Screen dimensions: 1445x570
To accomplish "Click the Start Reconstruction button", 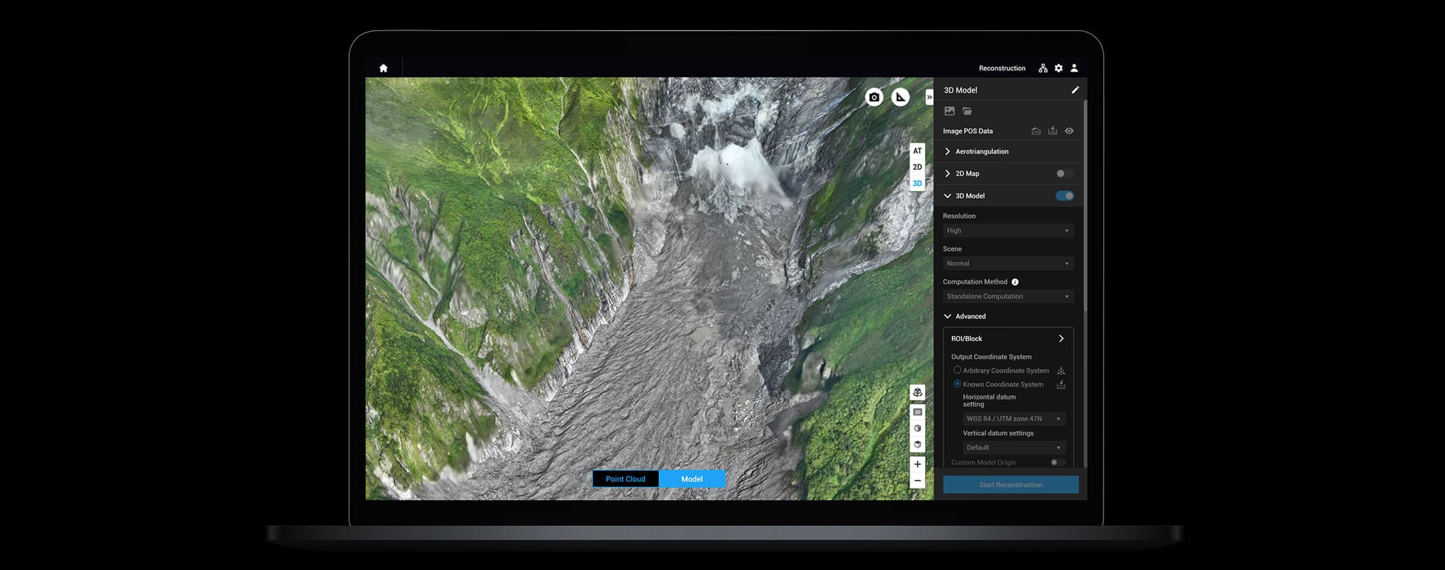I will 1010,485.
